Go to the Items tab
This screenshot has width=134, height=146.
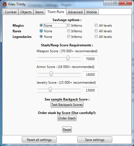tap(39, 12)
